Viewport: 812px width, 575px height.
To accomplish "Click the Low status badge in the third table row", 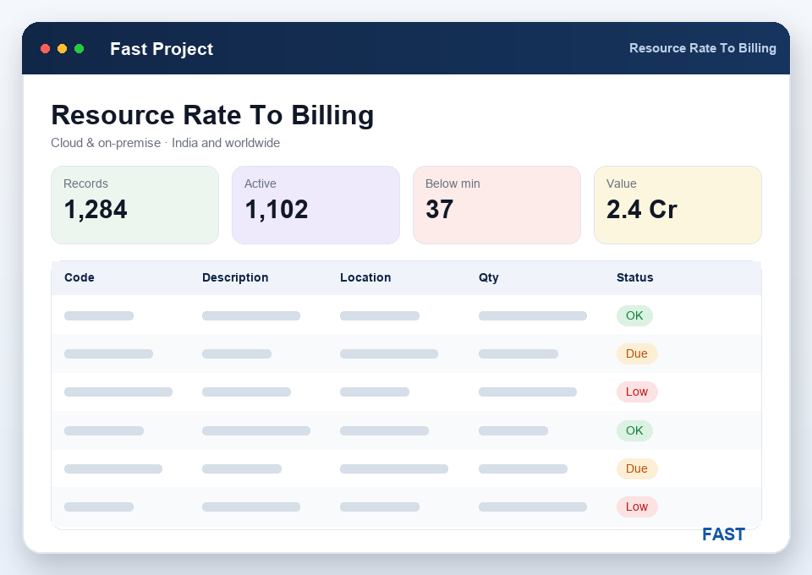I will (637, 392).
